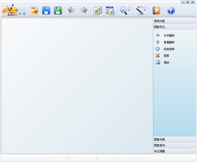The height and width of the screenshot is (162, 197).
Task: Open the notebook icon in the toolbar
Action: coord(156,11)
